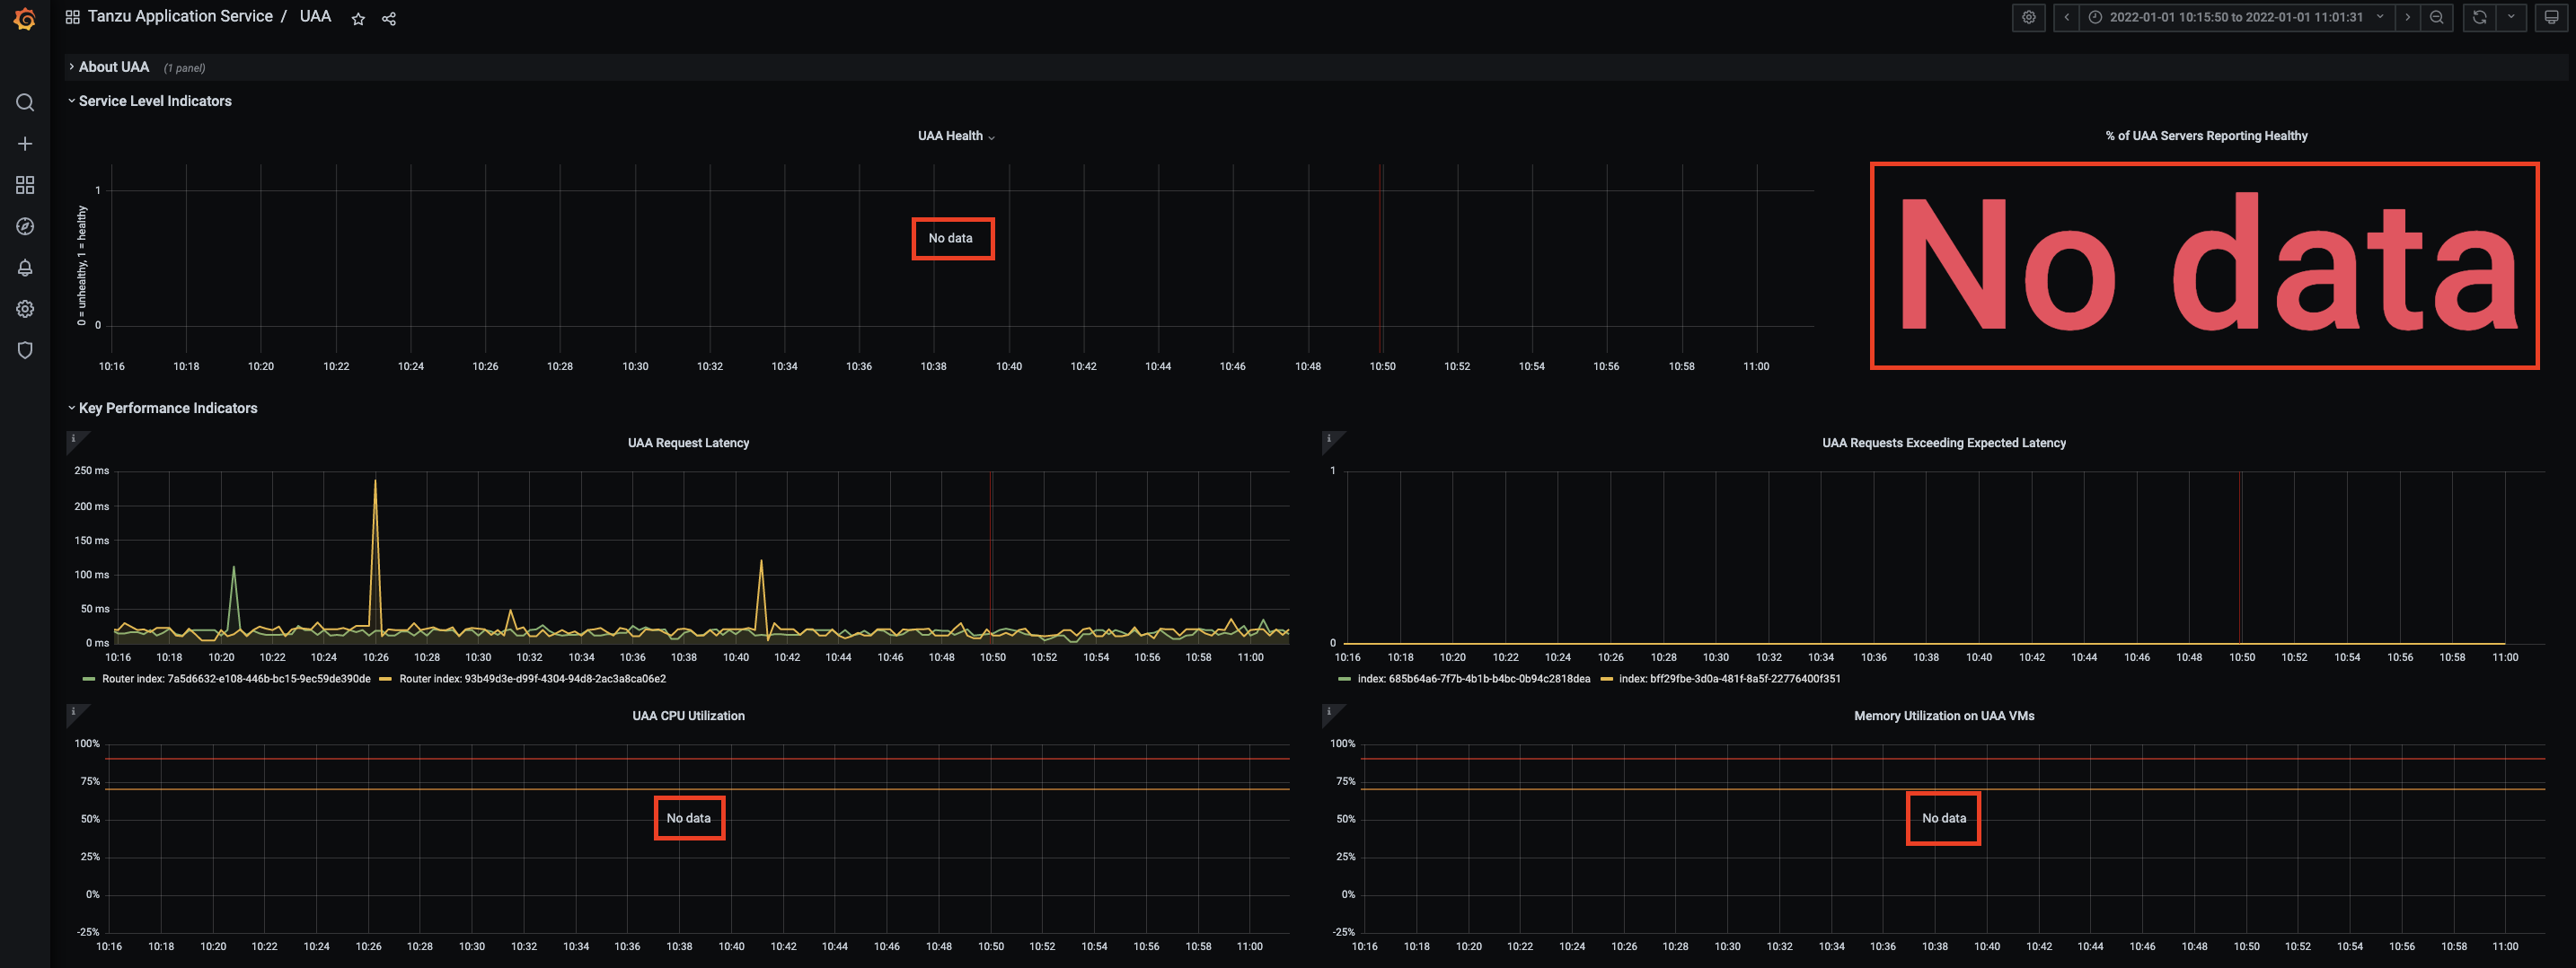Collapse the Service Level Indicators row
The height and width of the screenshot is (968, 2576).
point(154,101)
